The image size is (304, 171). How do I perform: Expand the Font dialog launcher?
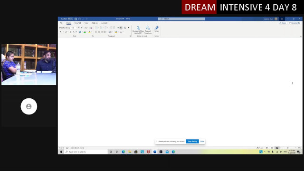click(93, 36)
